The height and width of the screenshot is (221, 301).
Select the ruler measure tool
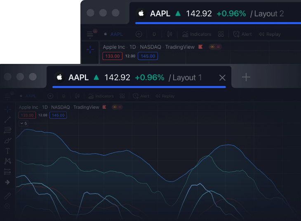point(7,196)
